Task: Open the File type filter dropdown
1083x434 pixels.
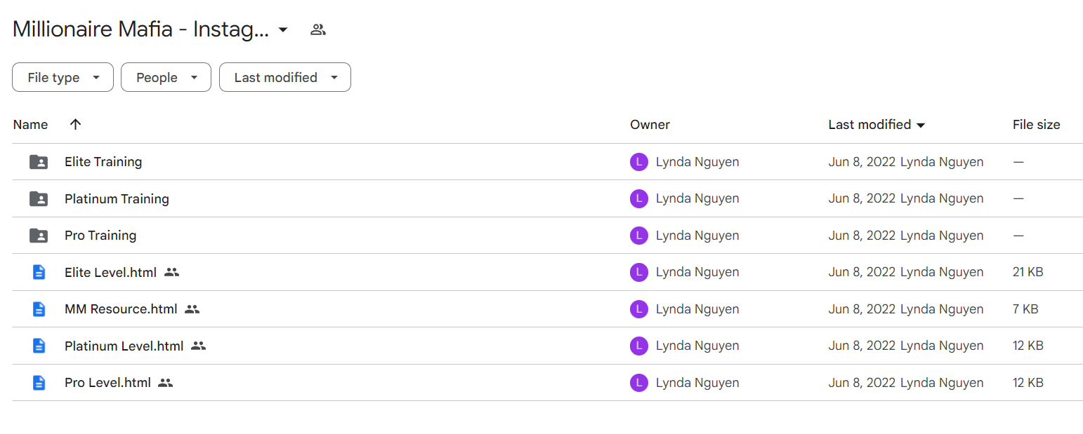Action: click(x=63, y=77)
